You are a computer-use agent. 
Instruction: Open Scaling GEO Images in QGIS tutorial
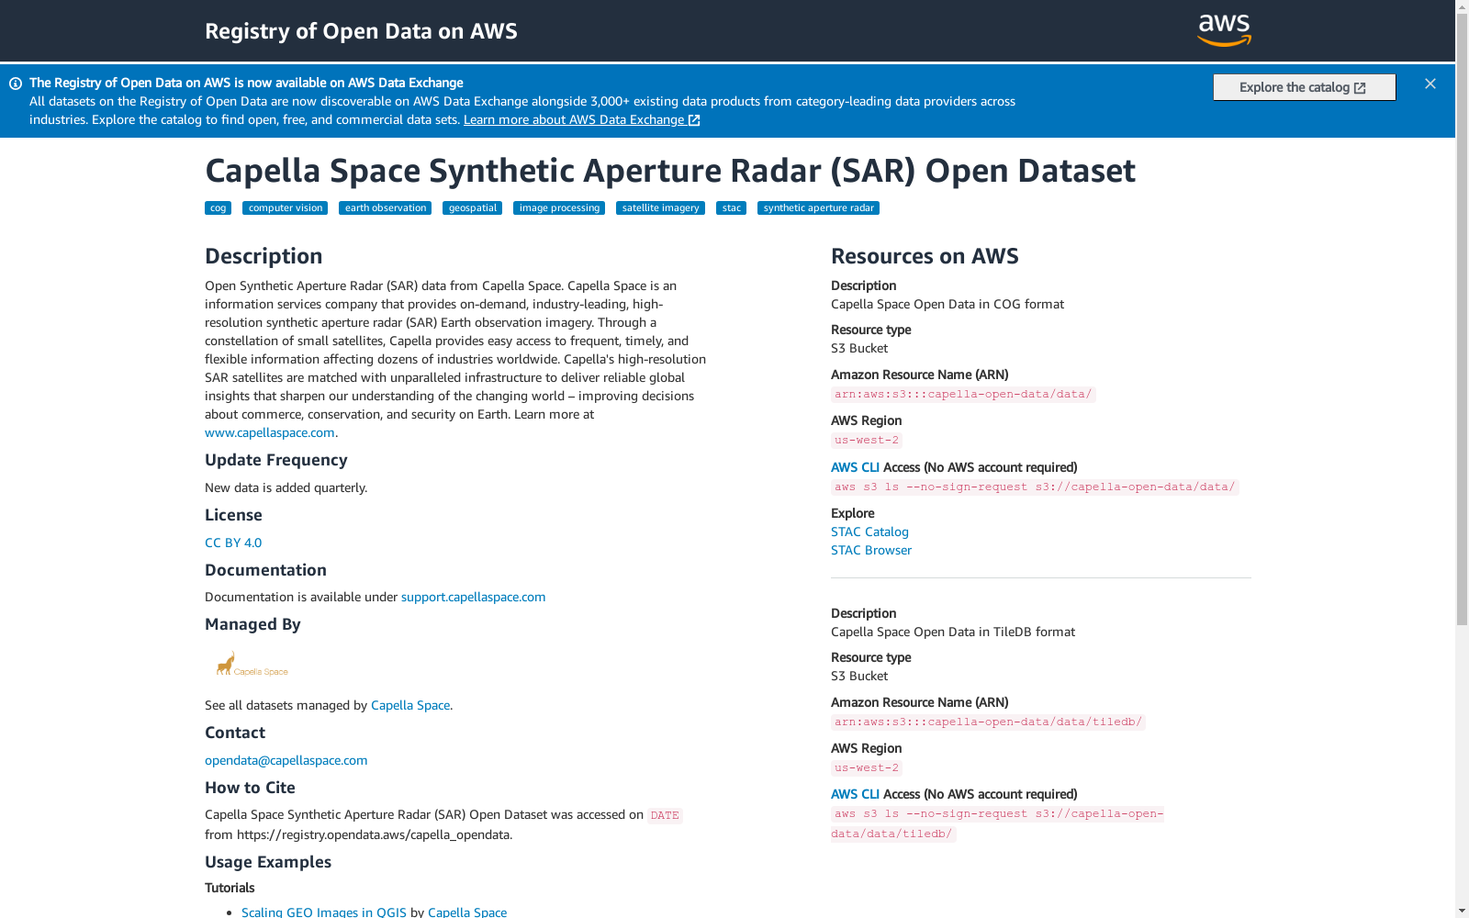click(324, 912)
